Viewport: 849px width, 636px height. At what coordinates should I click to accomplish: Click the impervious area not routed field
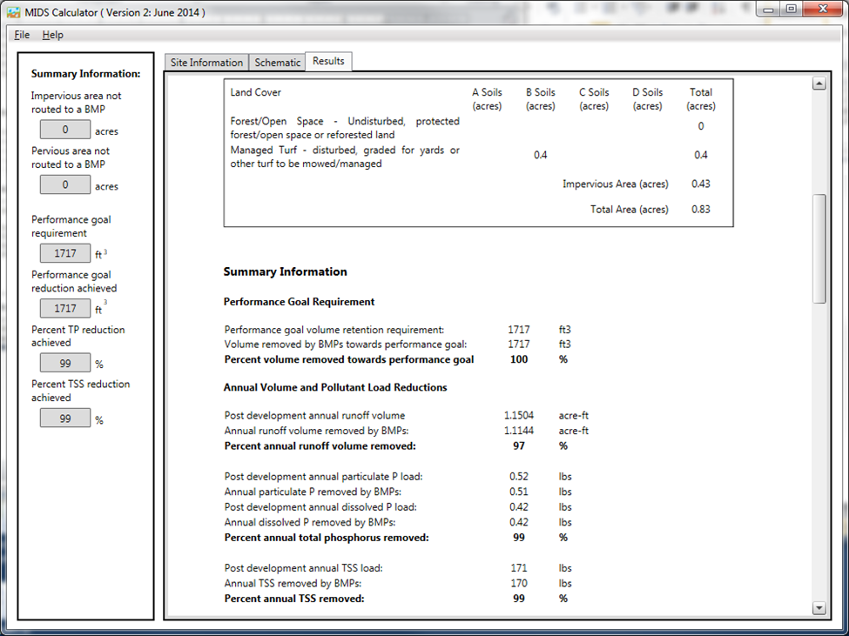(65, 131)
